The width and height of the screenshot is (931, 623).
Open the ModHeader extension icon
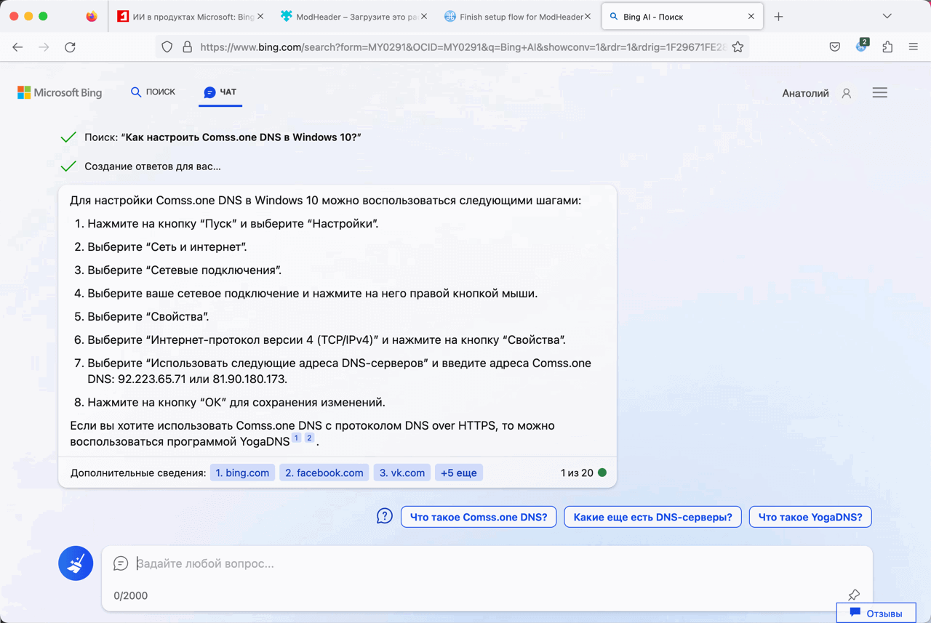pyautogui.click(x=861, y=47)
